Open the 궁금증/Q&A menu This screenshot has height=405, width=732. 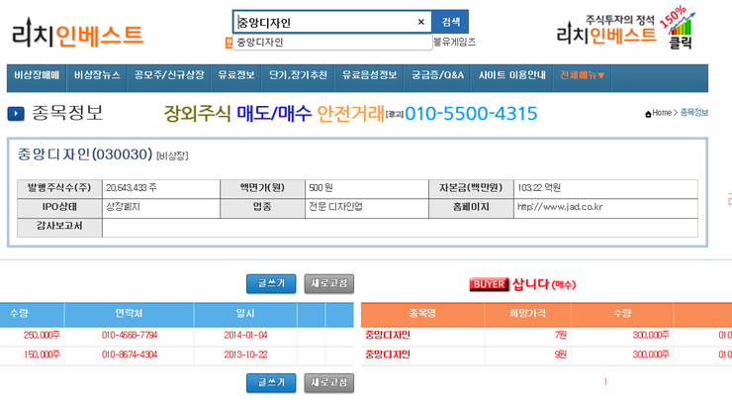[438, 75]
